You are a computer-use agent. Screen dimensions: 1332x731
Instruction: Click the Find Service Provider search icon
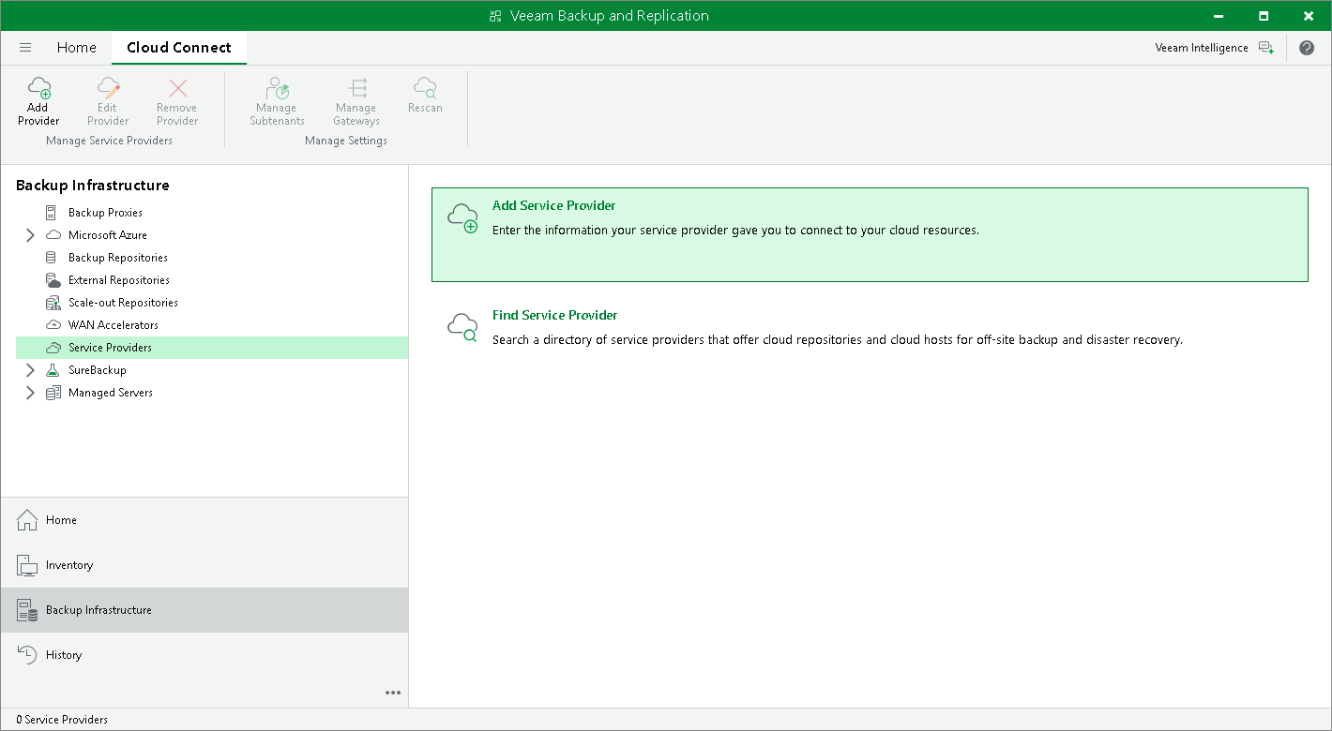pyautogui.click(x=462, y=327)
